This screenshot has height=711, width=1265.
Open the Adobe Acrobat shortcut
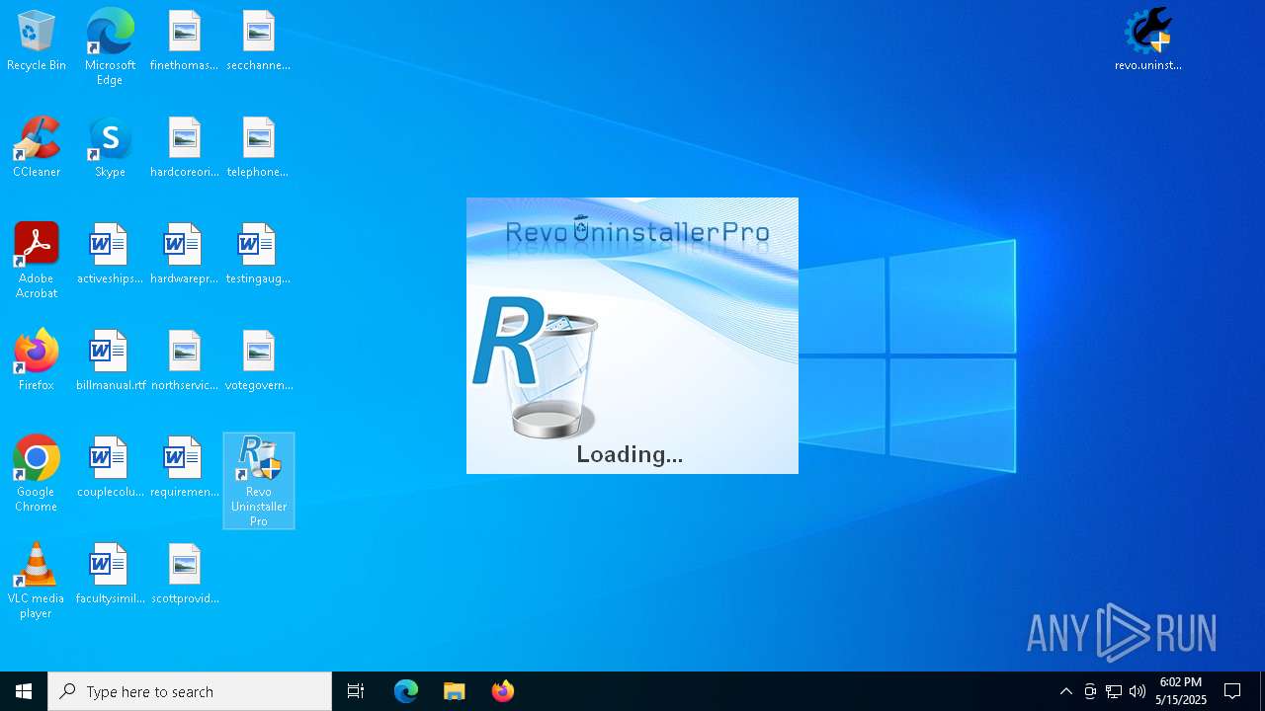37,261
